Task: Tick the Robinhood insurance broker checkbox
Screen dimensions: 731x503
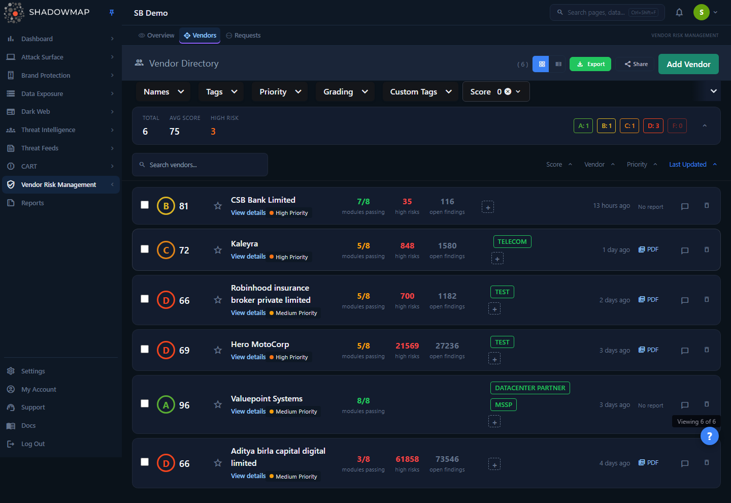Action: [x=145, y=299]
